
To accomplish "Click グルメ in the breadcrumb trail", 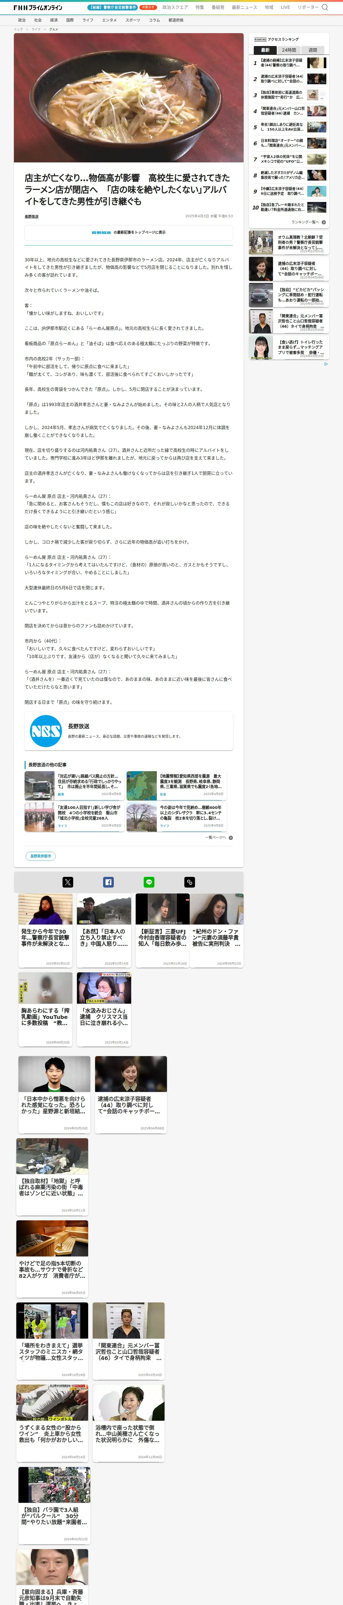I will [x=53, y=29].
